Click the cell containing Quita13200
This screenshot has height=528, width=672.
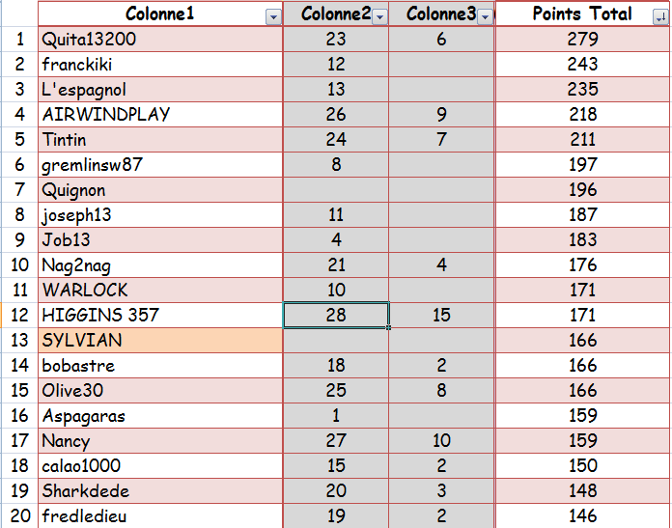[x=160, y=40]
